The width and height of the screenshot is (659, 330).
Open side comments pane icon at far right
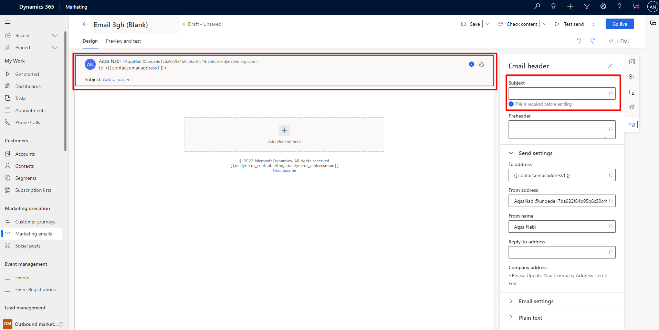653,23
